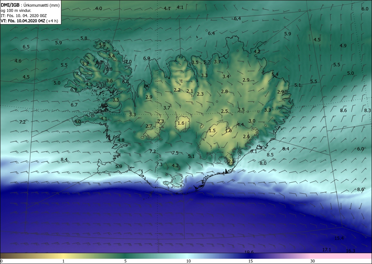Click the map value 8.5
This screenshot has height=264, width=372.
coord(270,155)
